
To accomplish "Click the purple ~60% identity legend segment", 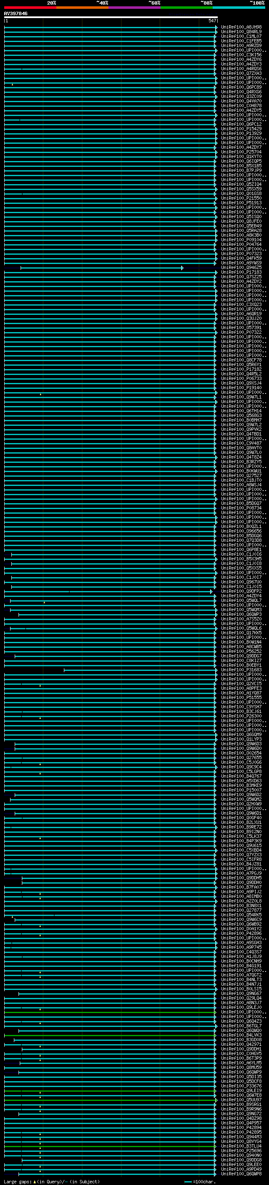I will (x=135, y=8).
